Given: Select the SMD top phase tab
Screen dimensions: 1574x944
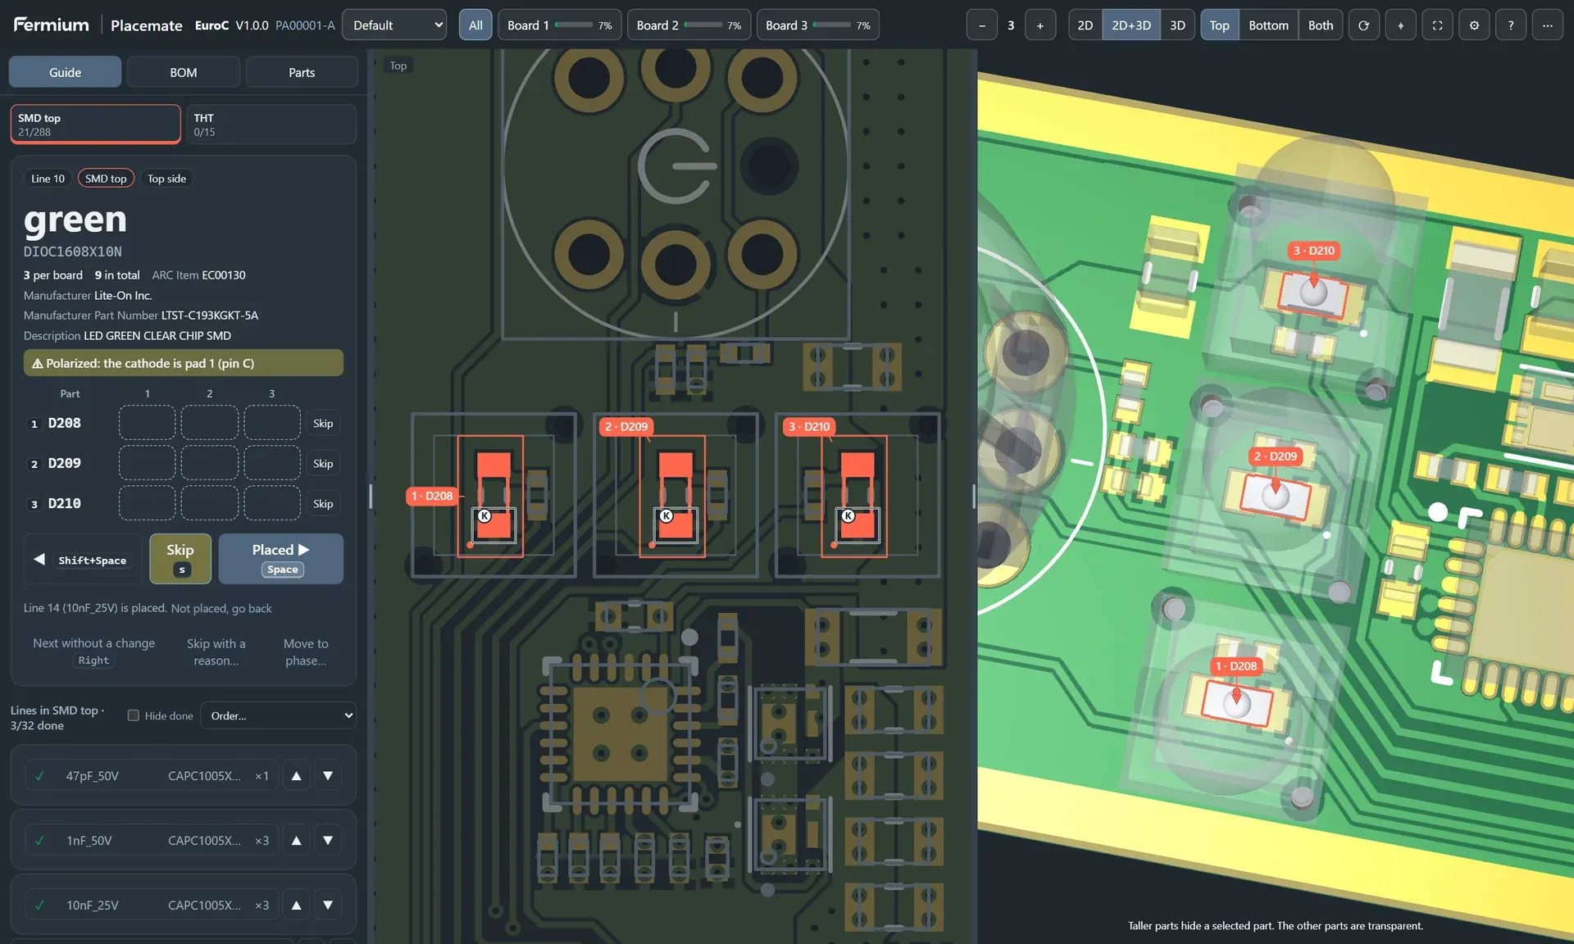Looking at the screenshot, I should [95, 125].
